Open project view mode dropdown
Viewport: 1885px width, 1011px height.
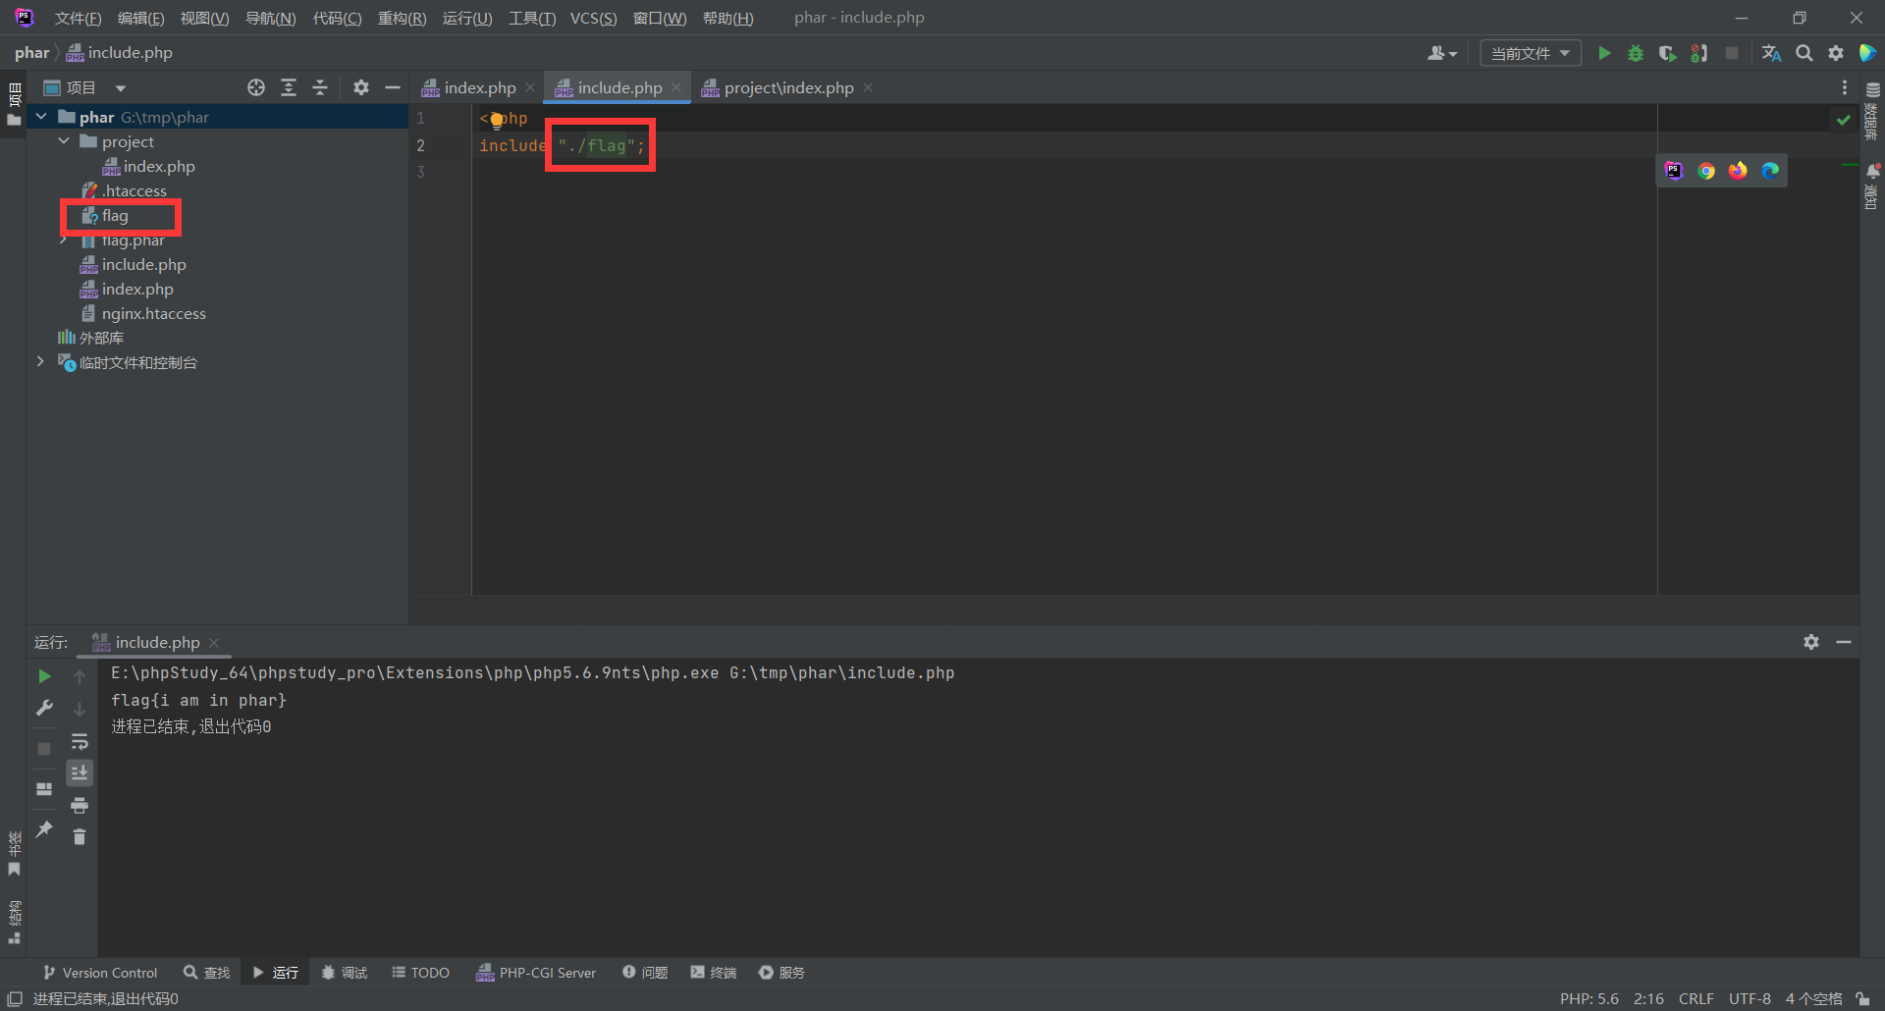point(121,87)
